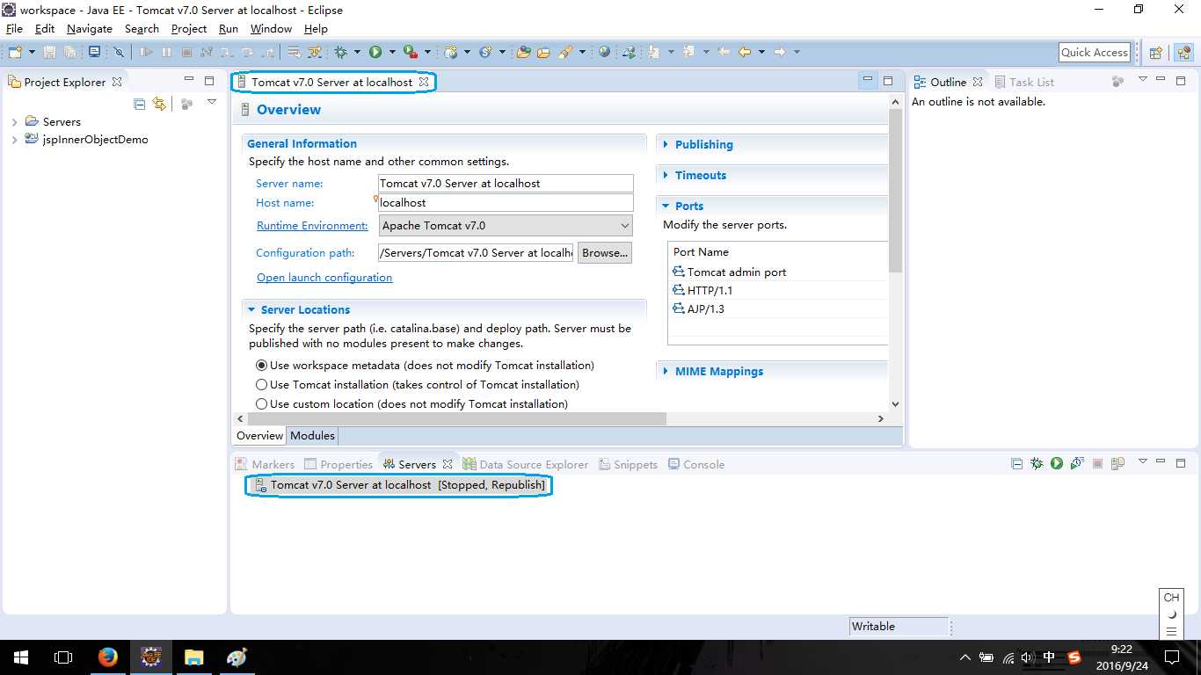Click the Runtime Environment link

312,225
